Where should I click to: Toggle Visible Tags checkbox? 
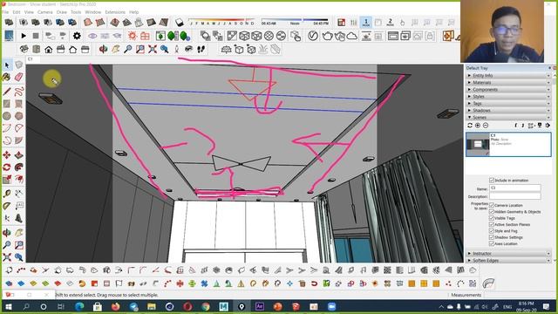click(492, 218)
